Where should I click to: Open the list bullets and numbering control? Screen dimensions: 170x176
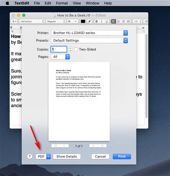click(146, 22)
